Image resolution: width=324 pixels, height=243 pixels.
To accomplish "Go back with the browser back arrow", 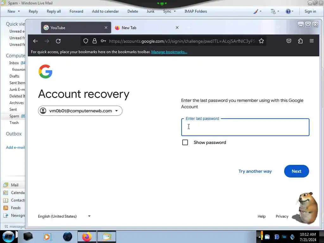I will [x=35, y=41].
